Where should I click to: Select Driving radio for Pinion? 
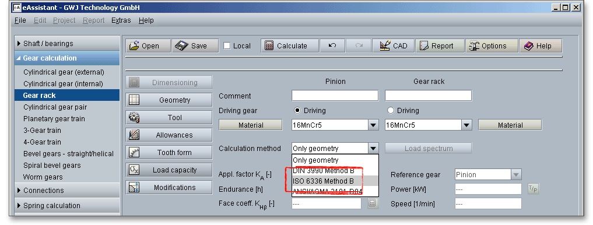point(297,110)
